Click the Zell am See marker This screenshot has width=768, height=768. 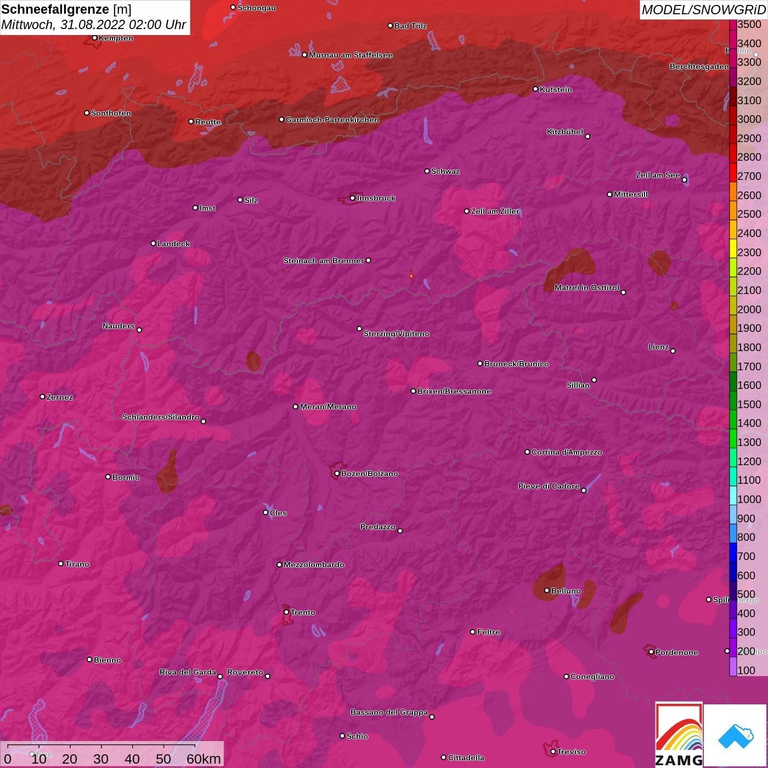point(684,180)
